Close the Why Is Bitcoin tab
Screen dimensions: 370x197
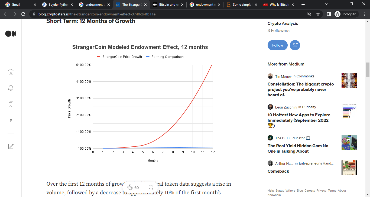pos(293,5)
